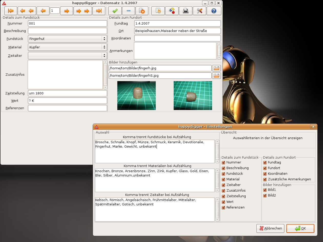Click the green checkmark save button

click(115, 11)
